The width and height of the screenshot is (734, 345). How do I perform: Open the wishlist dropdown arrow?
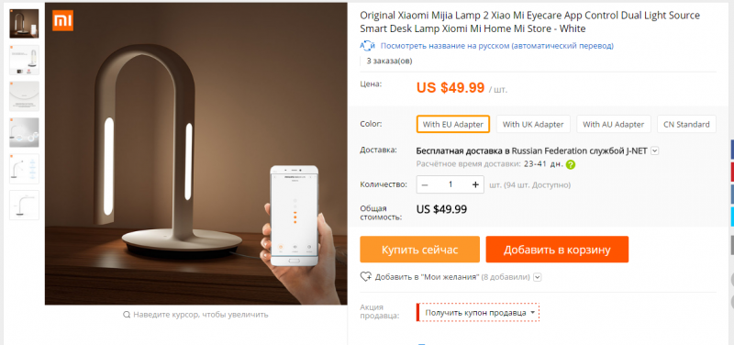[538, 277]
